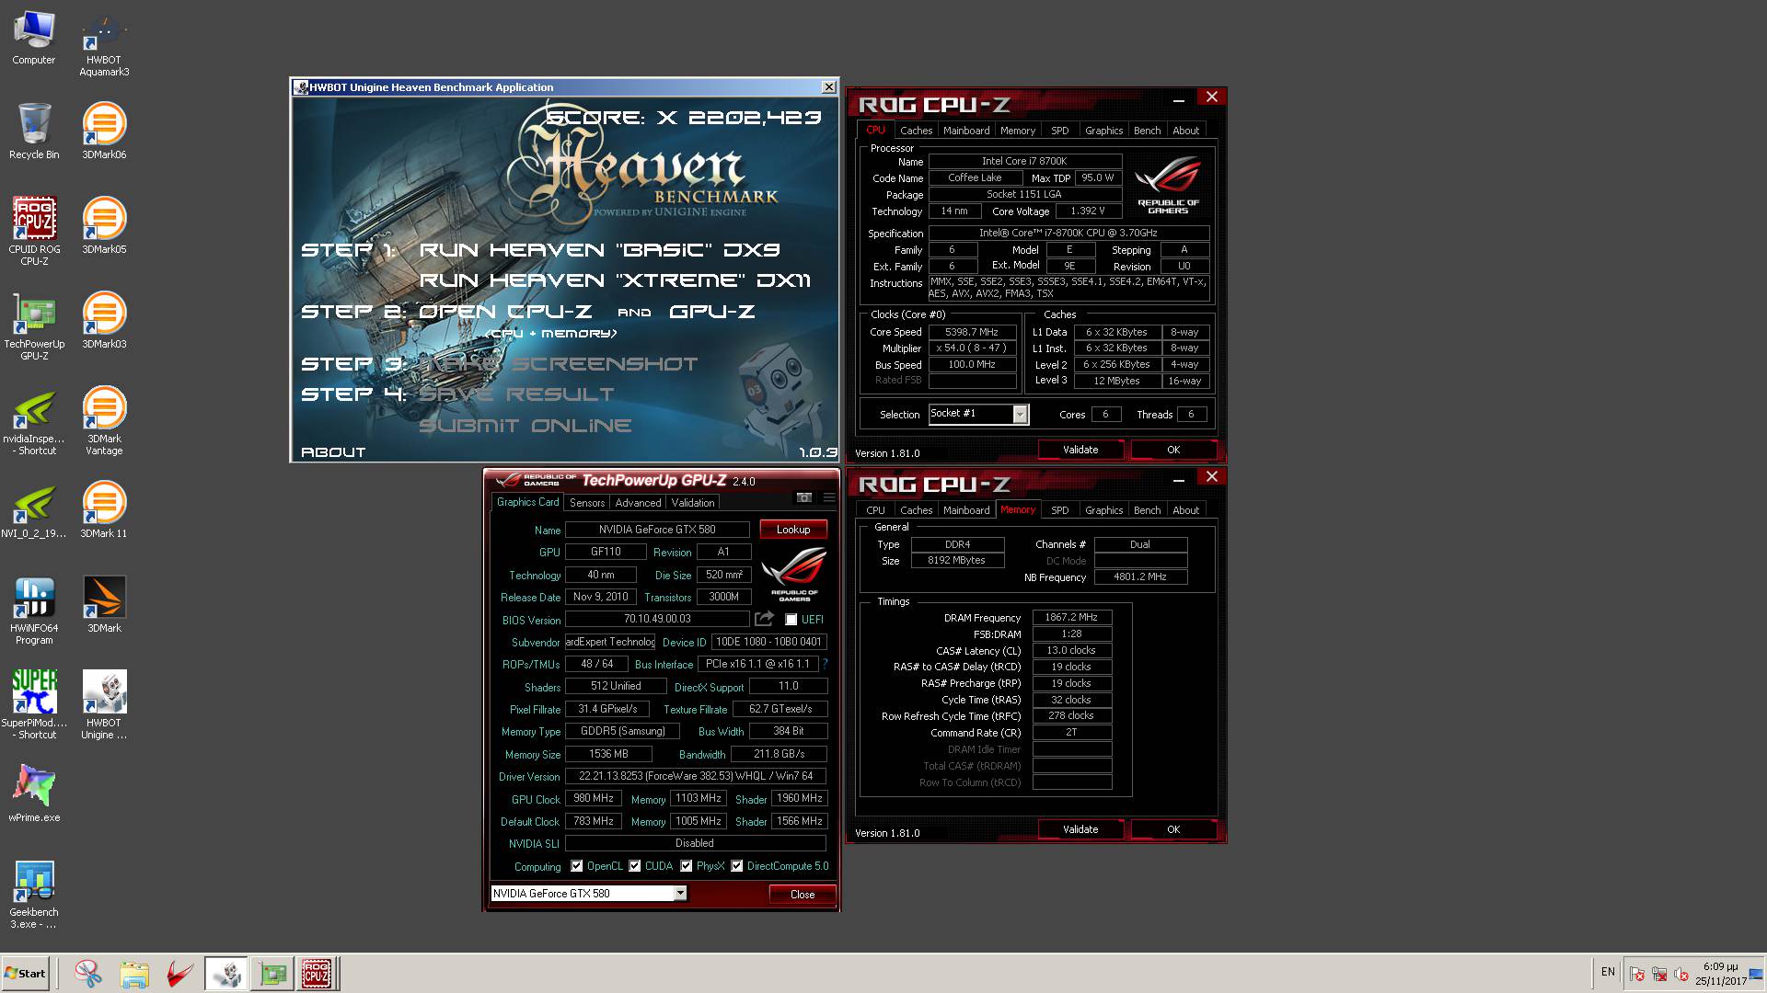Open the Graphics tab in lower CPU-Z
This screenshot has height=993, width=1767.
coord(1103,510)
